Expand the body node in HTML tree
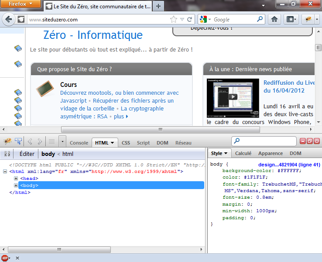 (x=16, y=185)
